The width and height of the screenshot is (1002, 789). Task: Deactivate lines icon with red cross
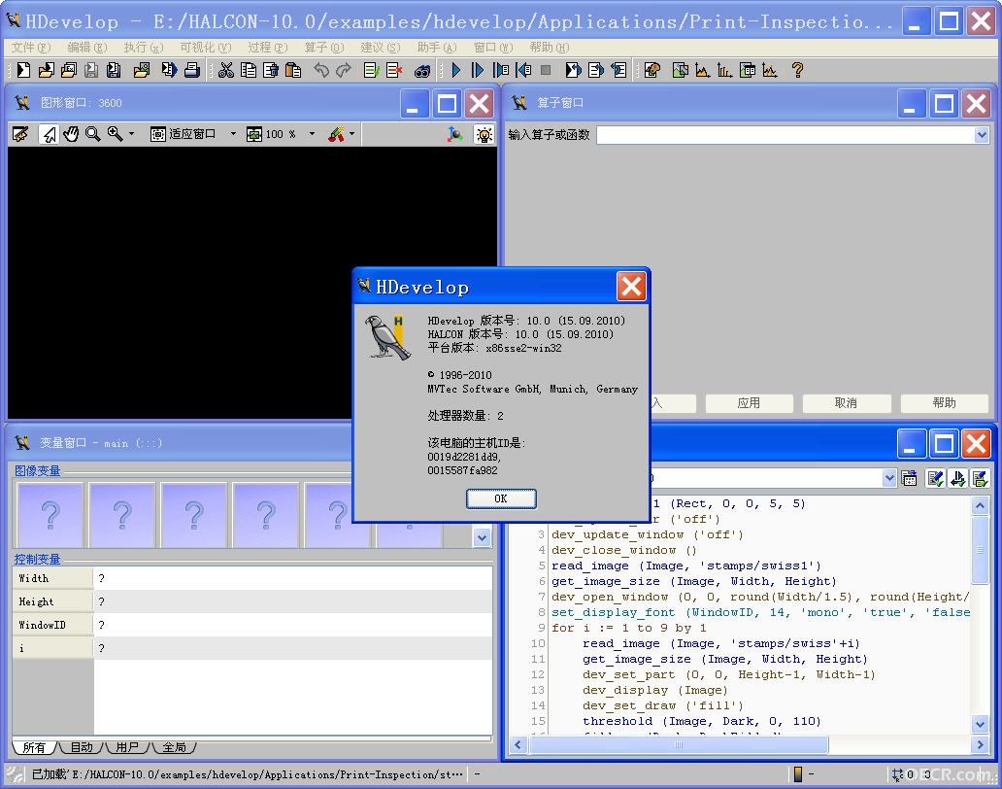coord(393,70)
